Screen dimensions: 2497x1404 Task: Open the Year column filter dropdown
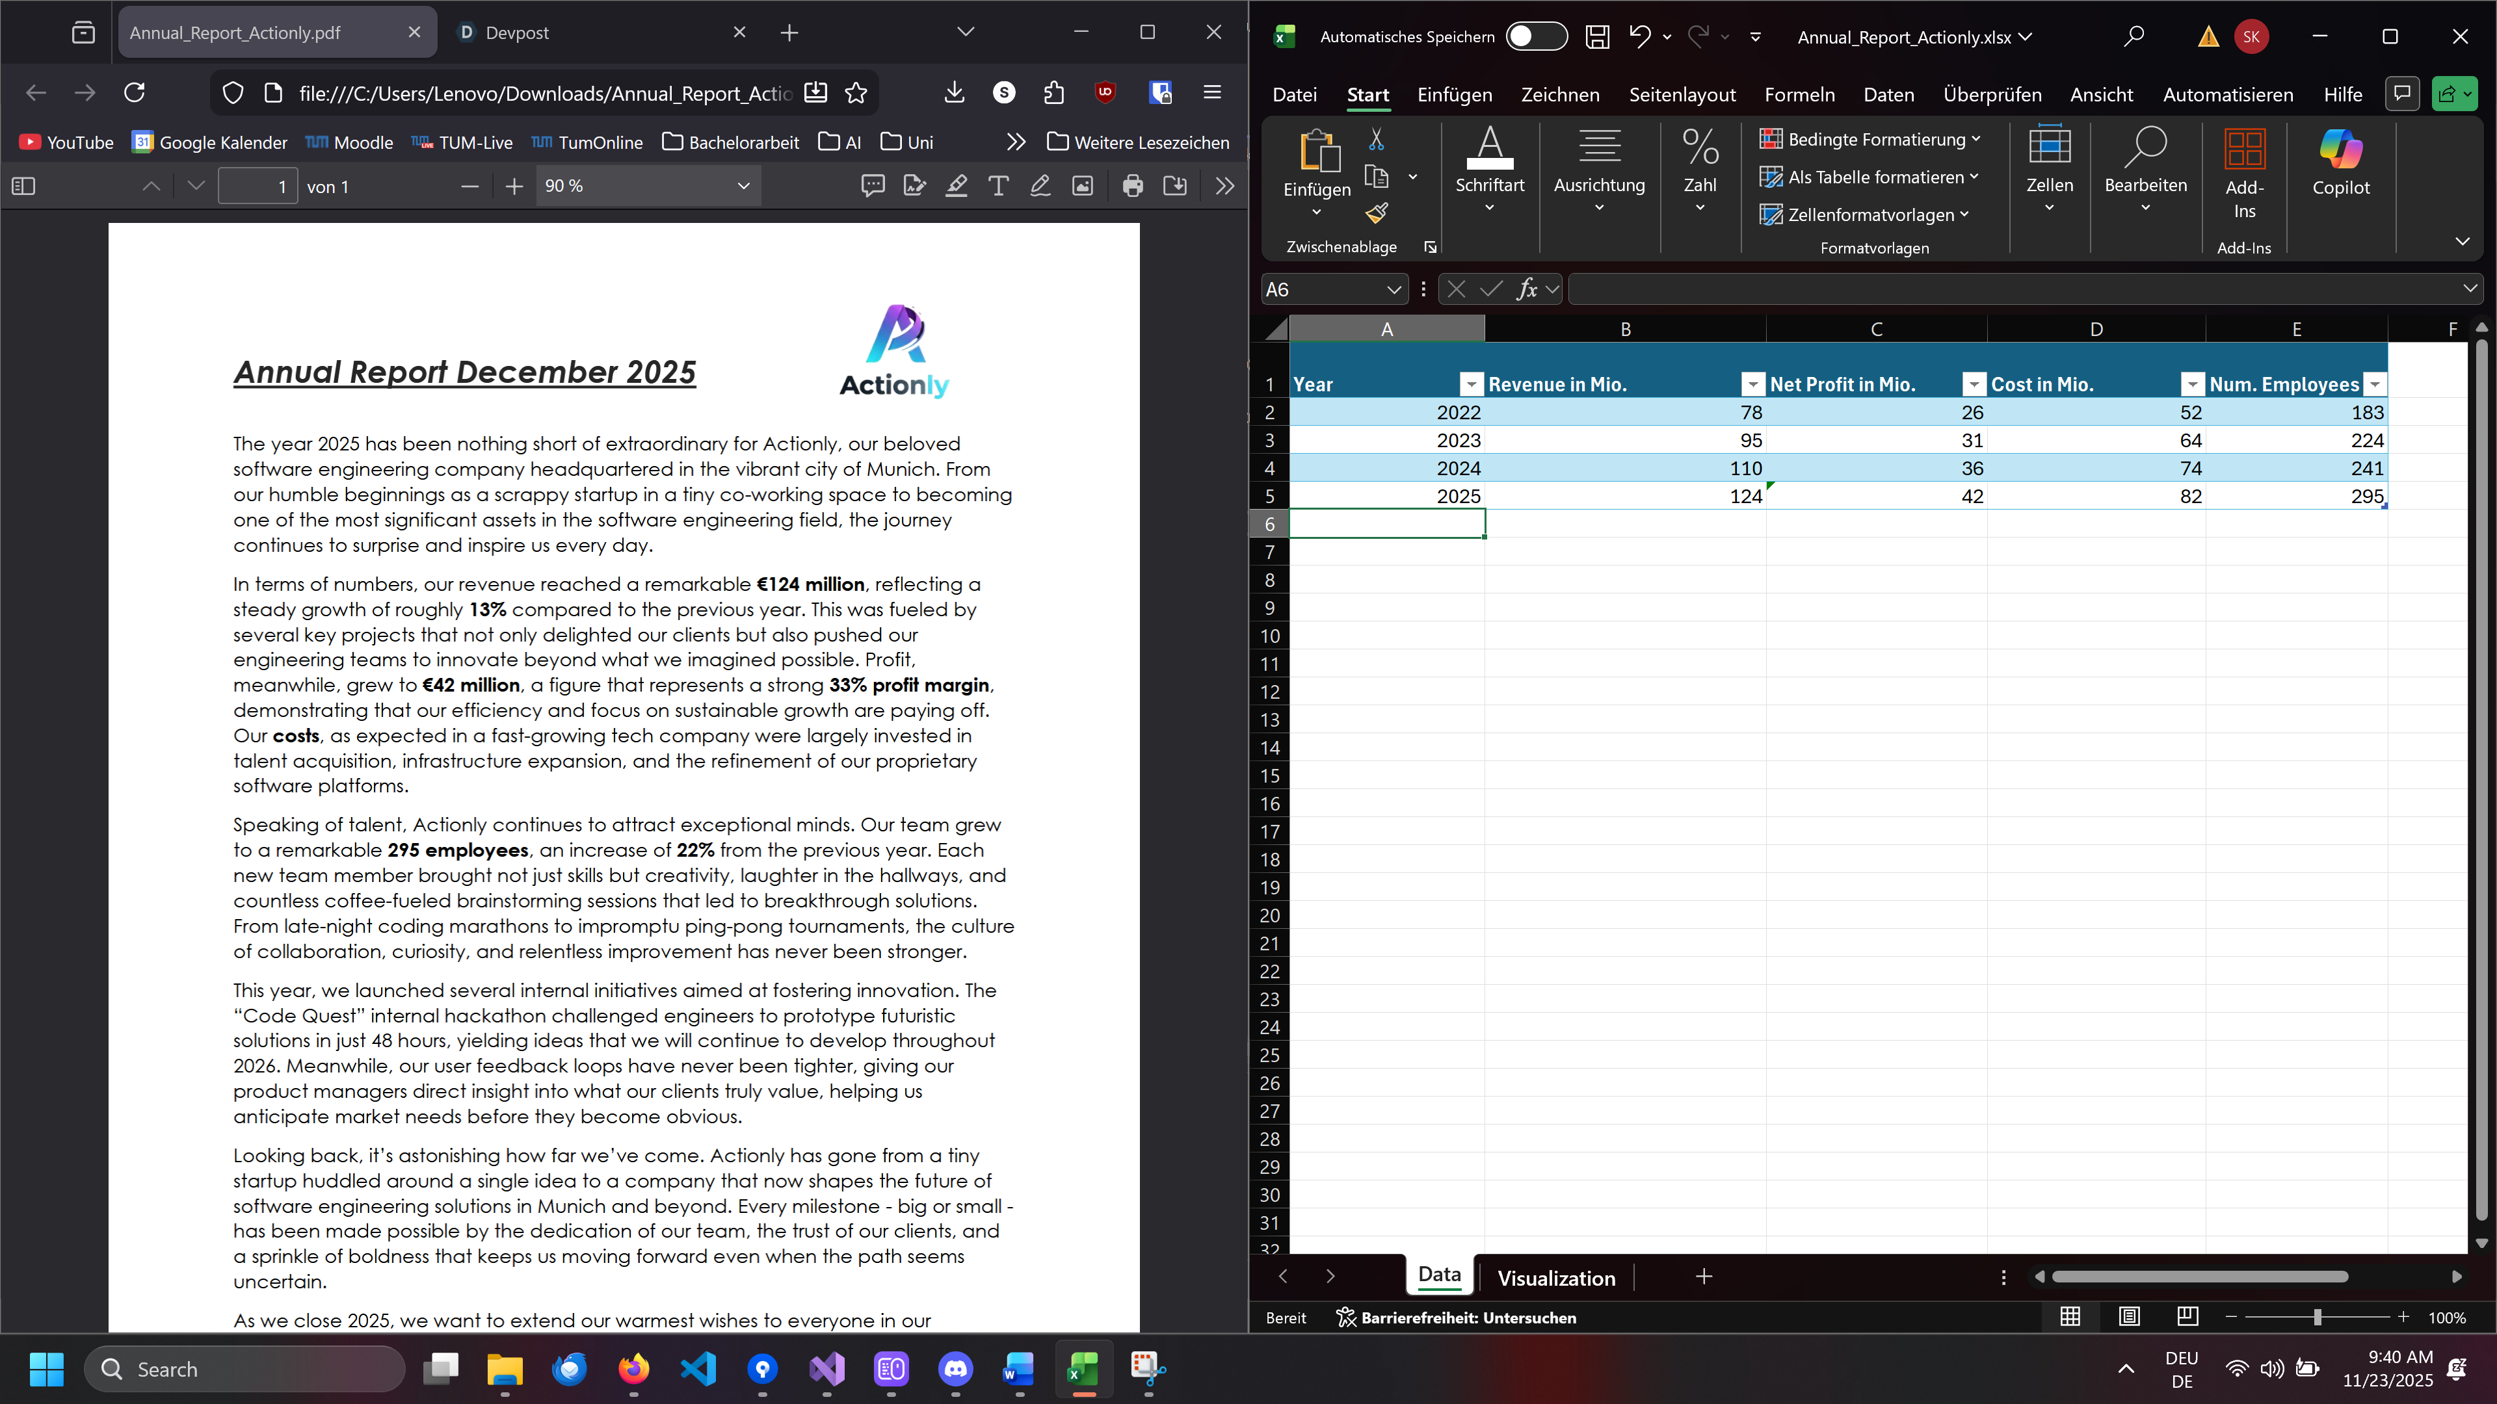[x=1470, y=385]
